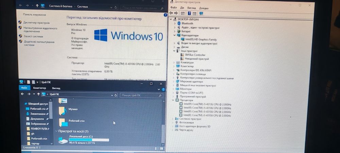Viewport: 340px width, 153px height.
Task: Expand the Explorer ribbon with the chevron
Action: click(159, 89)
